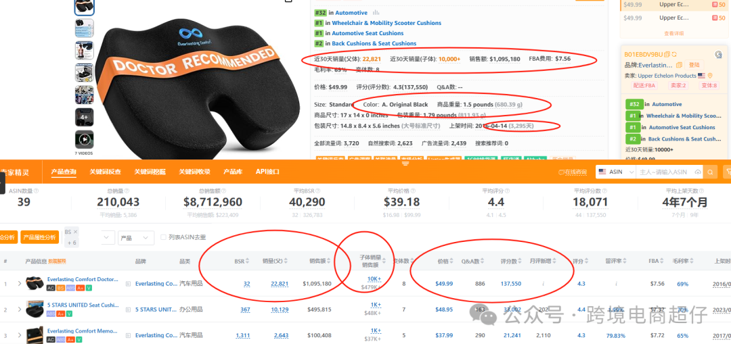Screen dimensions: 731x344
Task: Expand row 2 5 STARS UNITED product
Action: pos(20,310)
